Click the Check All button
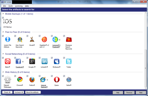This screenshot has width=148, height=96. [7, 92]
